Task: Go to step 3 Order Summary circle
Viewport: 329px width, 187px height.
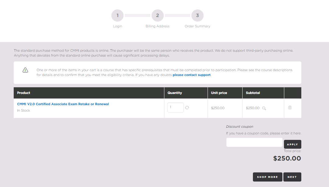Action: coord(198,16)
